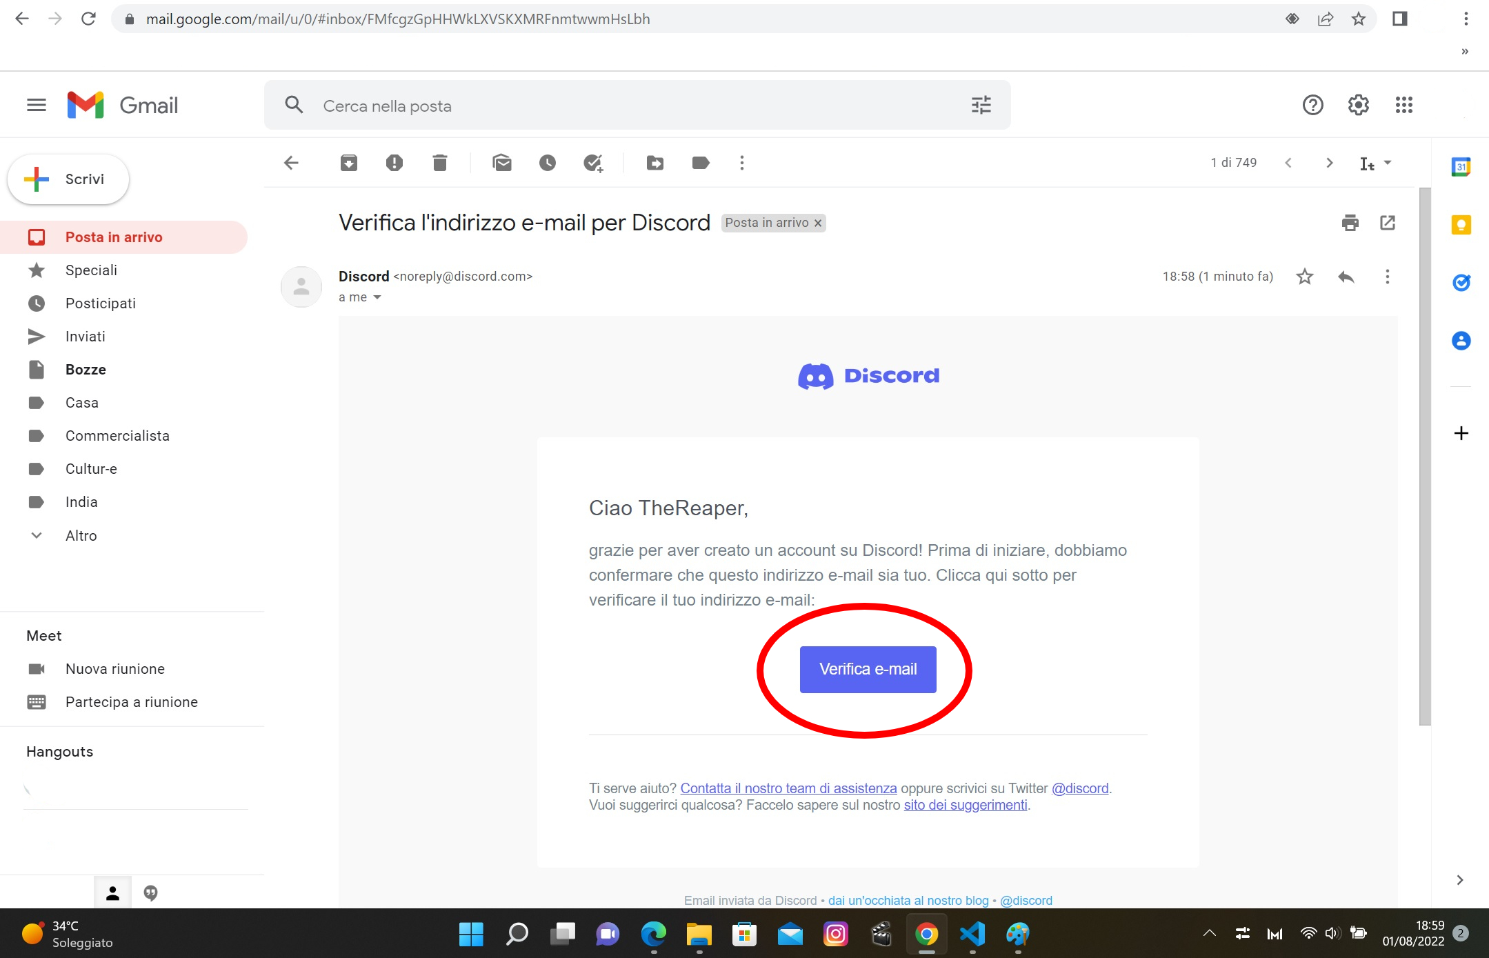Open Google Calendar in the side panel

pyautogui.click(x=1462, y=166)
